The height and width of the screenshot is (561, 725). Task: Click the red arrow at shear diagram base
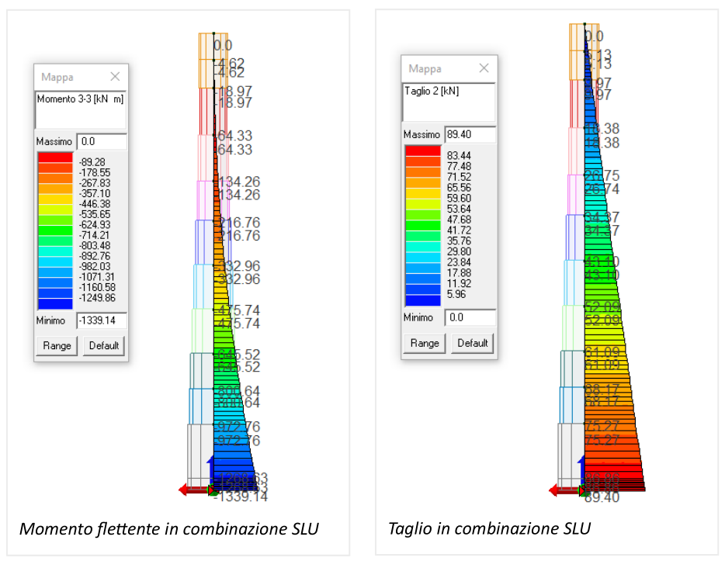pyautogui.click(x=562, y=490)
